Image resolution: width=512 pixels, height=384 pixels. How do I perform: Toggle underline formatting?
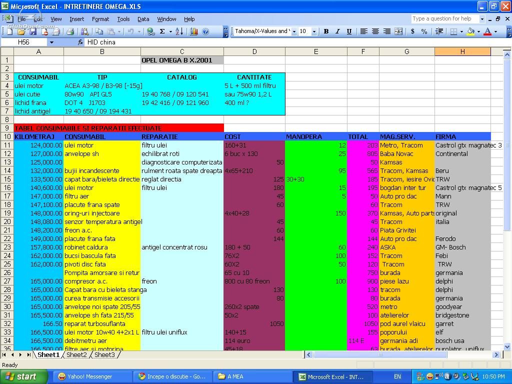coord(349,31)
